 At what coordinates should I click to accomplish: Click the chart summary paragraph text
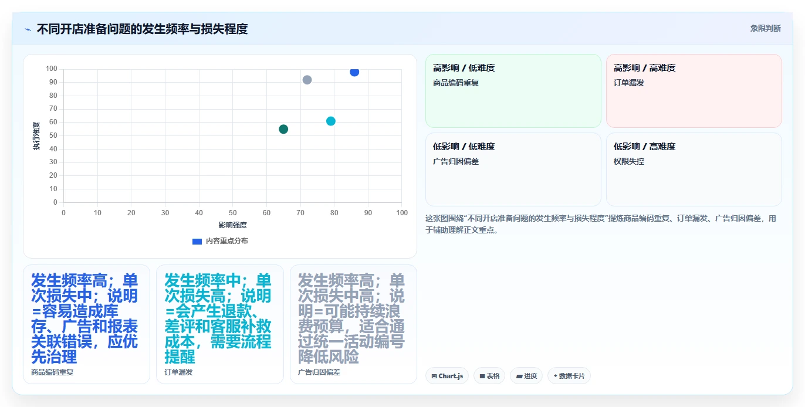(601, 224)
